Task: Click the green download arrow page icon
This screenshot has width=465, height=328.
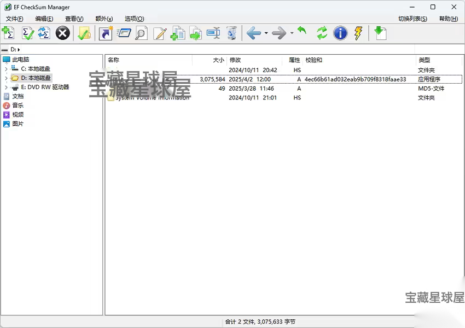Action: (x=381, y=33)
